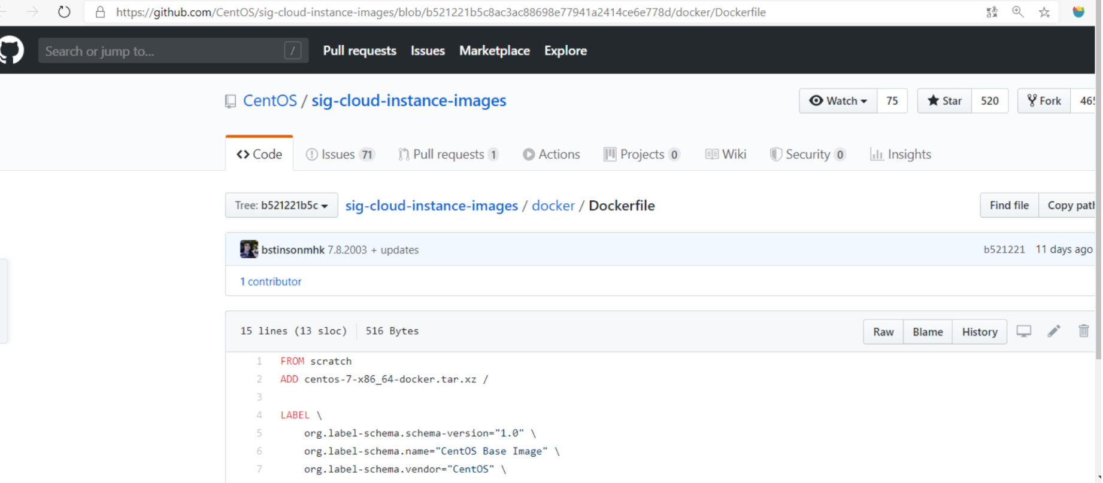Viewport: 1103px width, 483px height.
Task: Delete the file using the trash icon
Action: pyautogui.click(x=1084, y=331)
